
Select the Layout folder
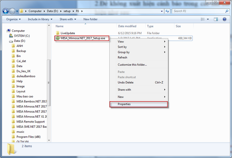pyautogui.click(x=19, y=91)
